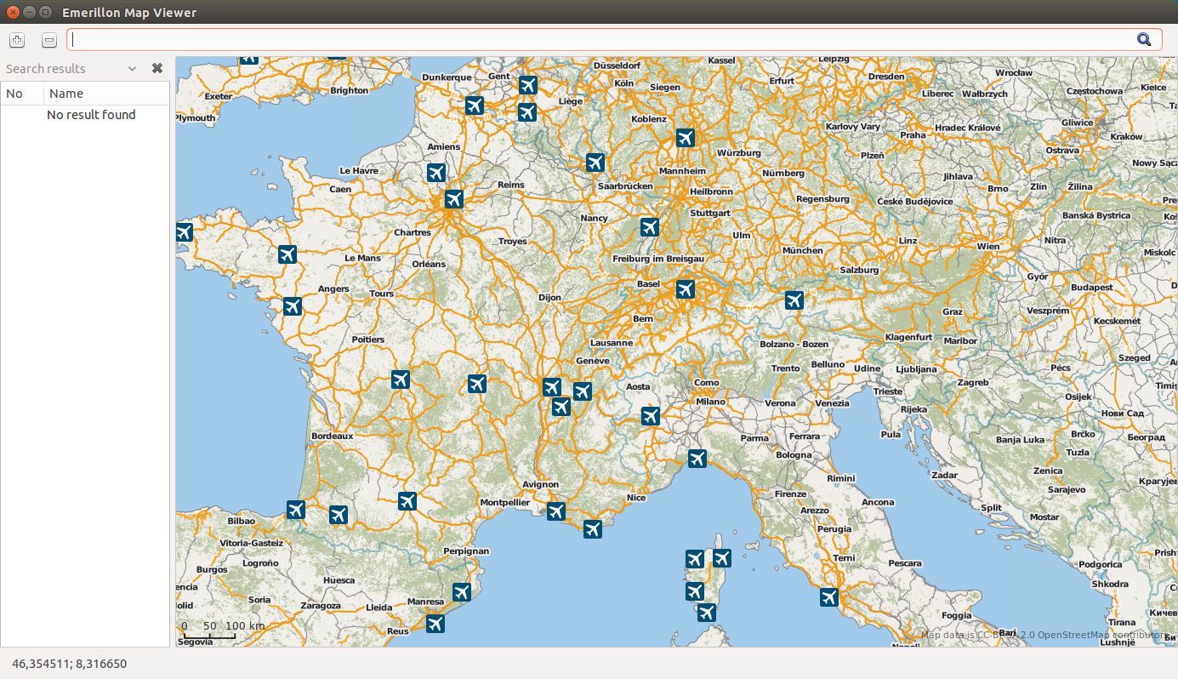Click the coordinates readout in status bar

69,663
